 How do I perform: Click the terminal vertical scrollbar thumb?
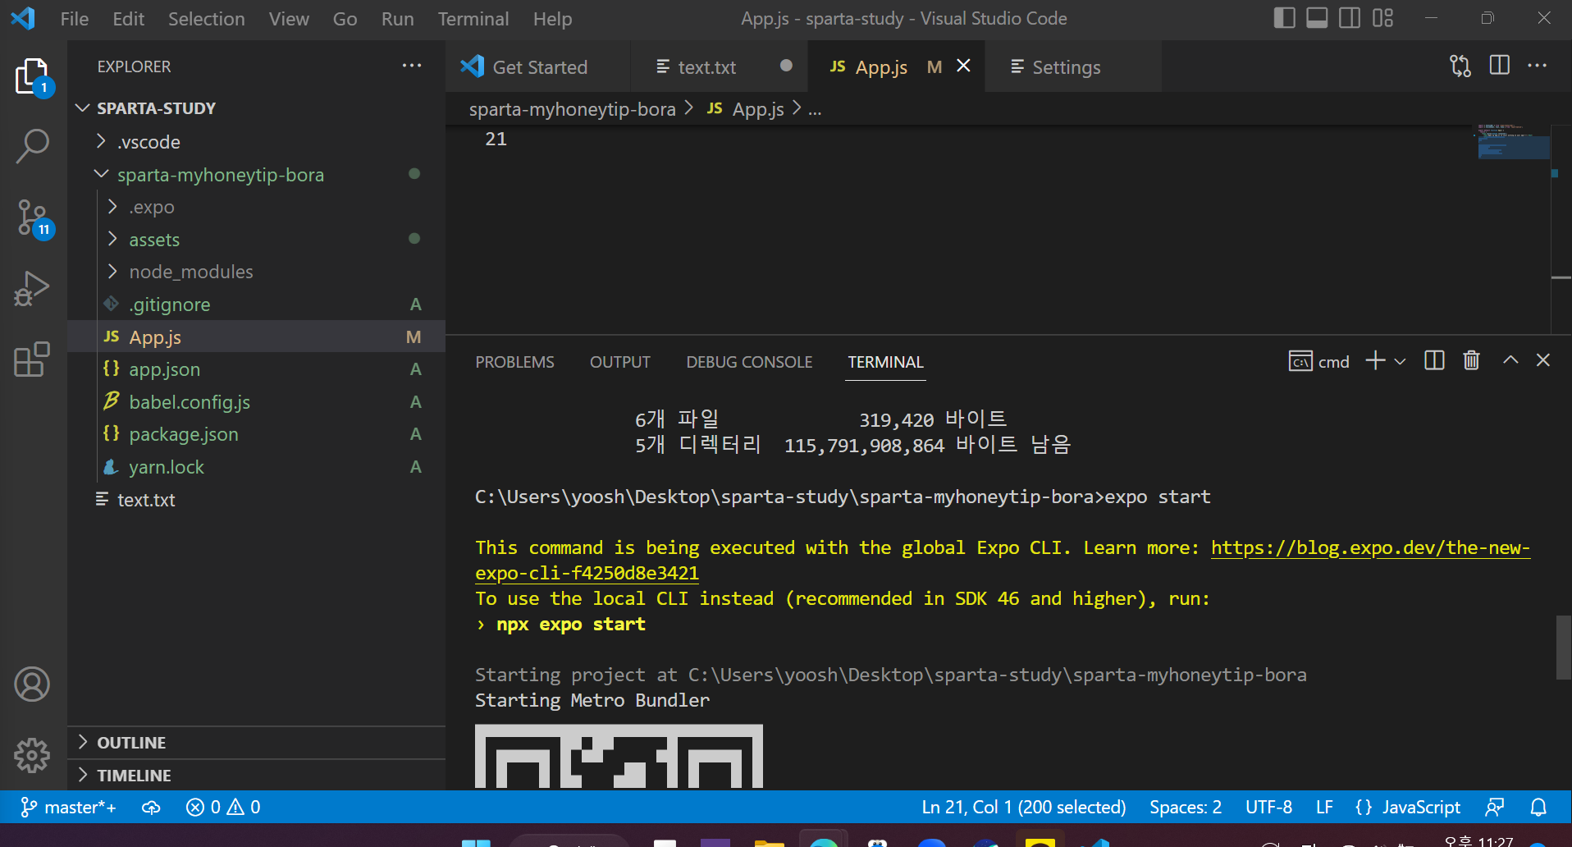click(1563, 648)
